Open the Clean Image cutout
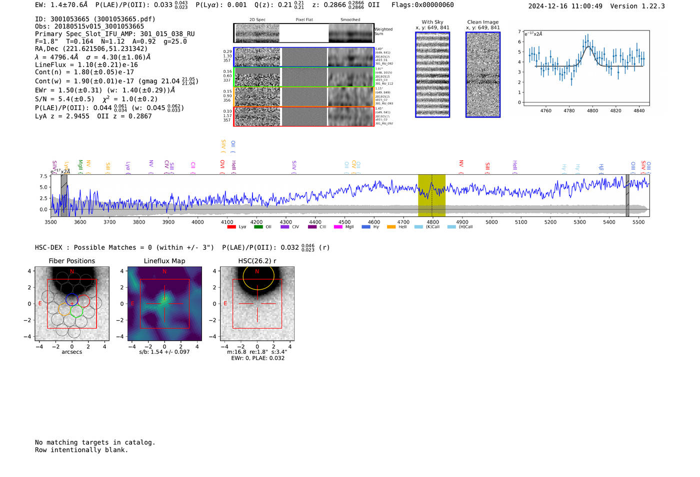The height and width of the screenshot is (477, 700). (483, 75)
